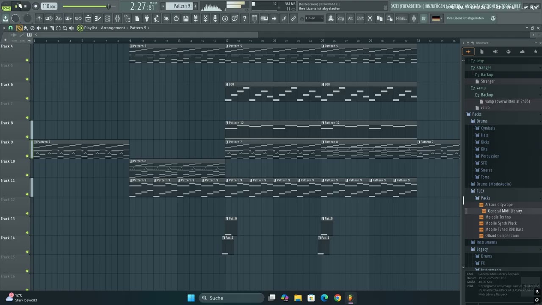Open the pattern selector arrow left of Pattern 9
This screenshot has width=542, height=305.
(x=163, y=6)
